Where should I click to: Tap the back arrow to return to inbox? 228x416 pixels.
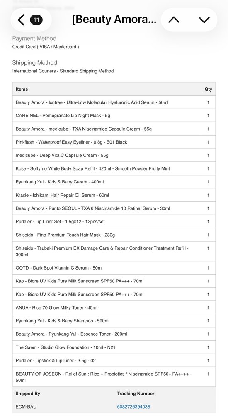click(21, 20)
